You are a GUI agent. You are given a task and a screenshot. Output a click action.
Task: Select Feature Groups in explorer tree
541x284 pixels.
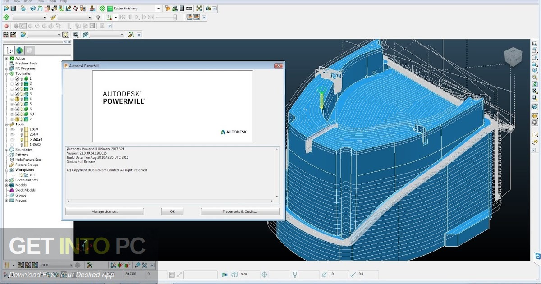[x=27, y=165]
